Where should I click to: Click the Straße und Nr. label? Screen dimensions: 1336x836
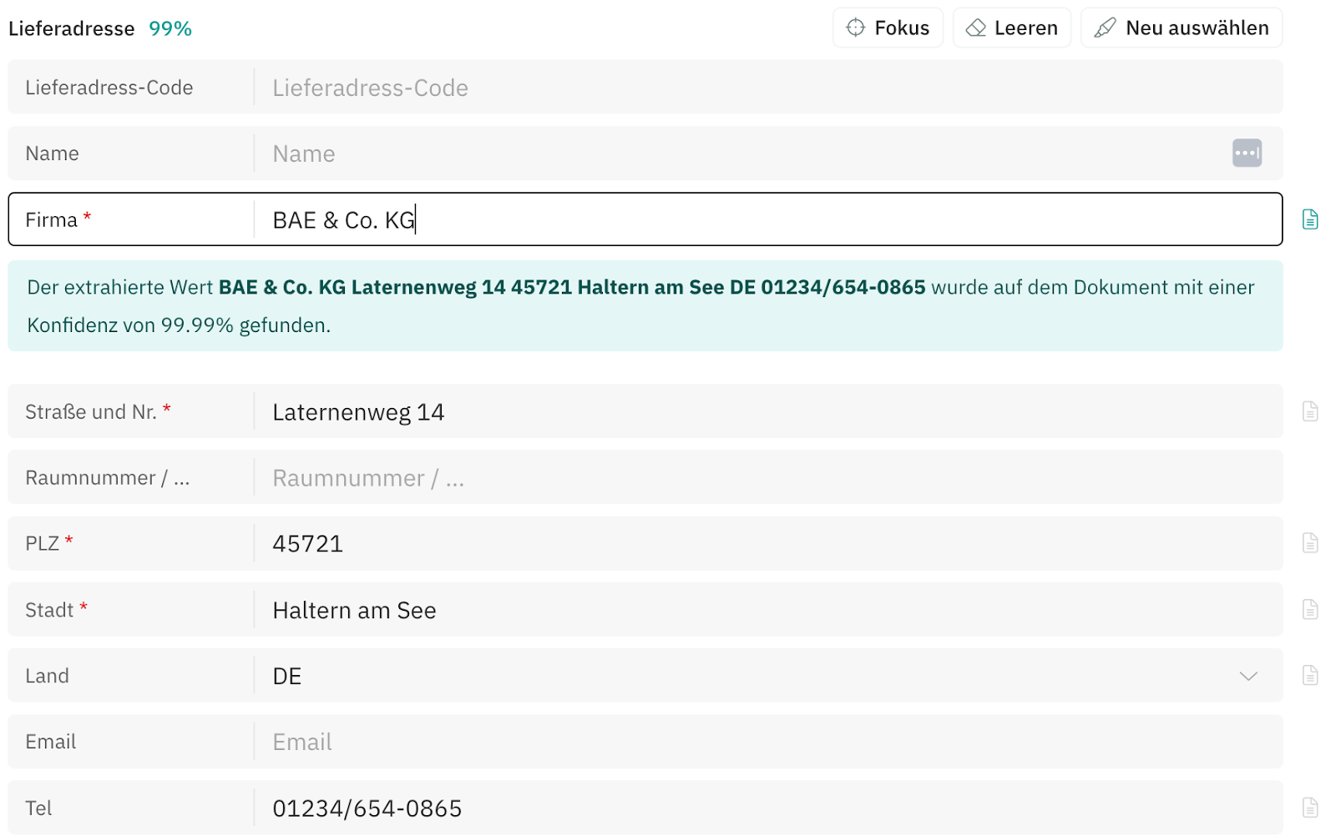[x=90, y=412]
